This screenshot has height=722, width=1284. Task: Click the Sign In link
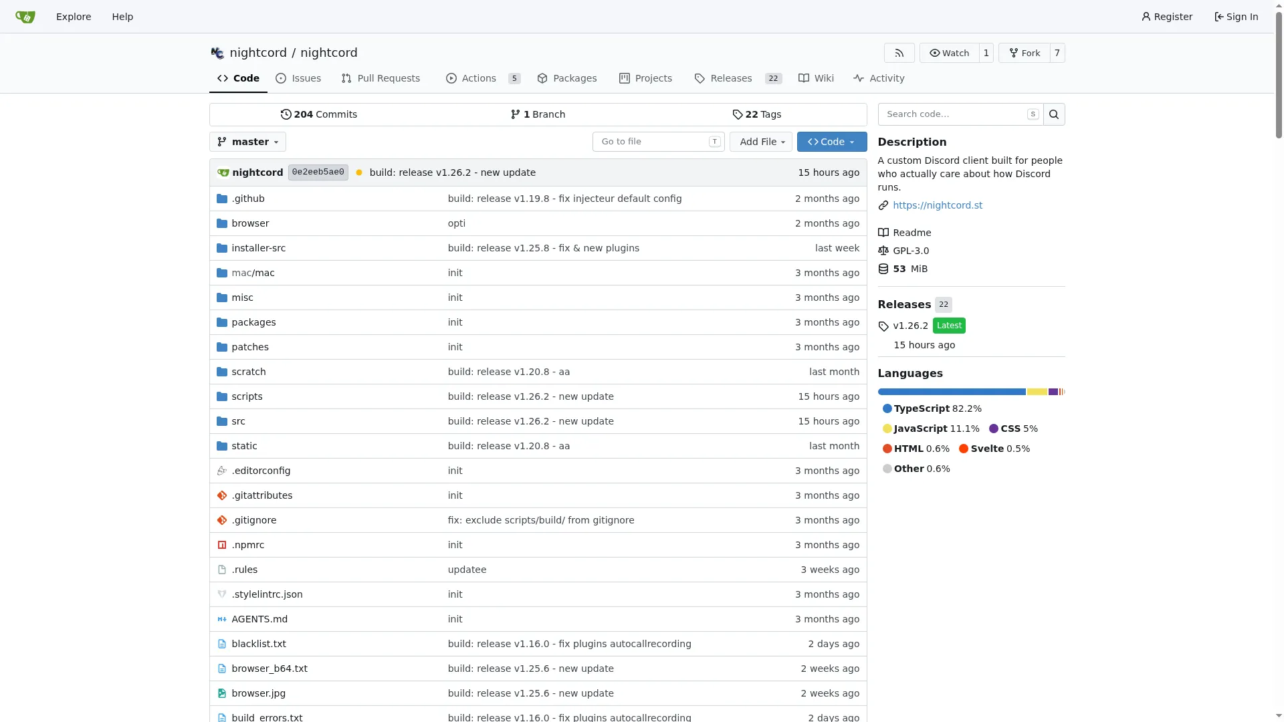coord(1237,17)
